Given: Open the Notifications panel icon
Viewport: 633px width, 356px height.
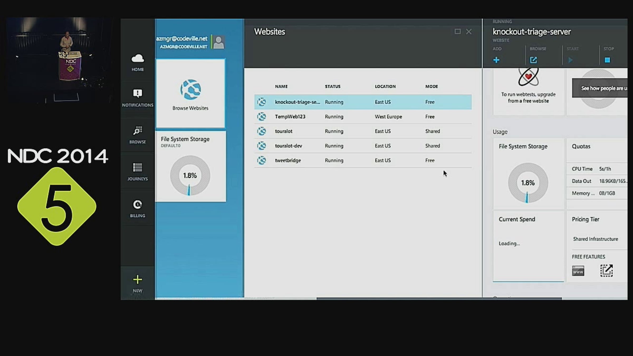Looking at the screenshot, I should 138,93.
